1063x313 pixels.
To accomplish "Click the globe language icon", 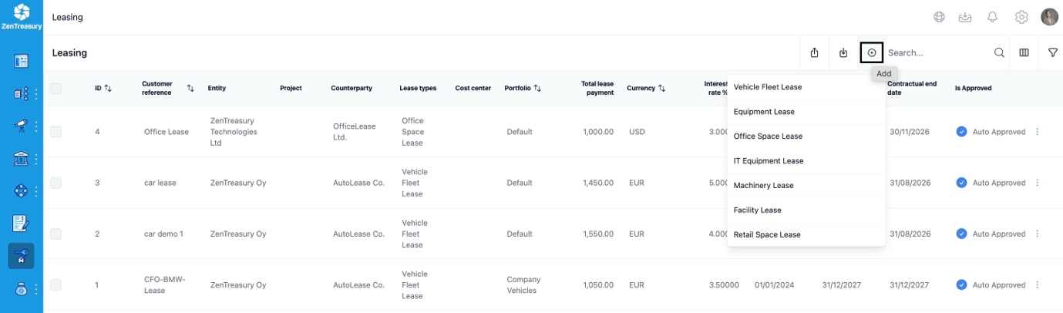I will tap(939, 17).
